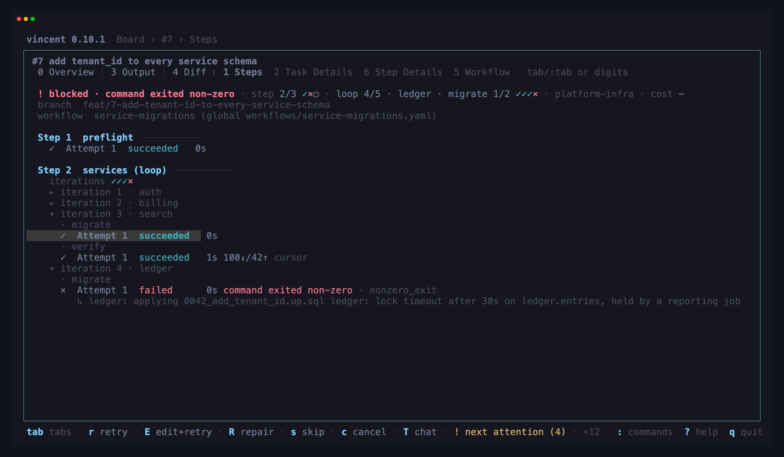Screen dimensions: 784x457
Task: Open ? help
Action: [701, 432]
